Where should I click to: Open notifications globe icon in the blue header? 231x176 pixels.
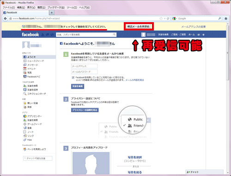pos(52,35)
